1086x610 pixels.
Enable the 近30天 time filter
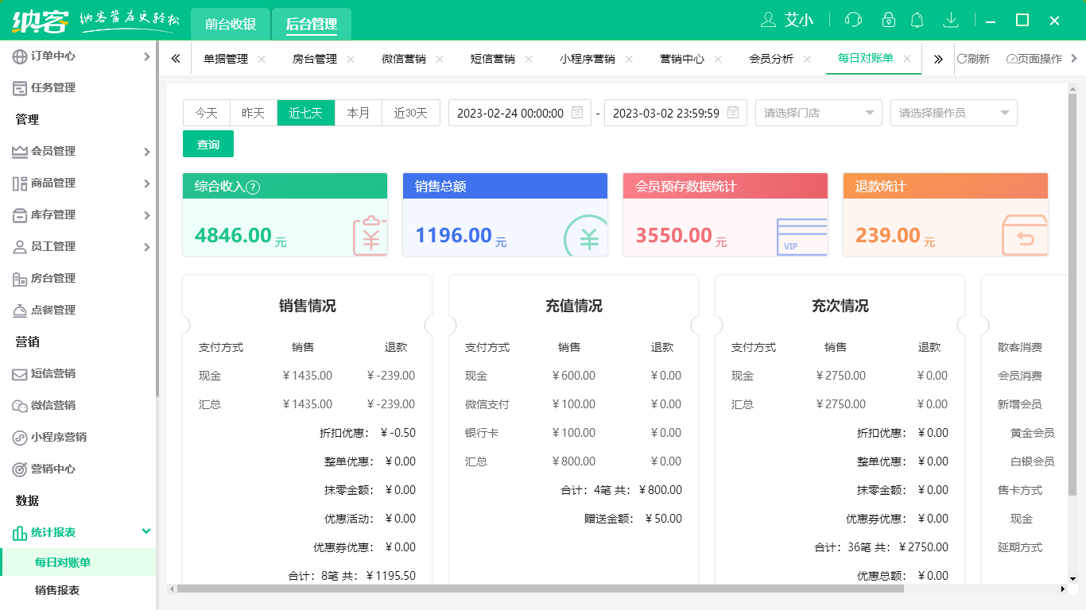tap(410, 113)
